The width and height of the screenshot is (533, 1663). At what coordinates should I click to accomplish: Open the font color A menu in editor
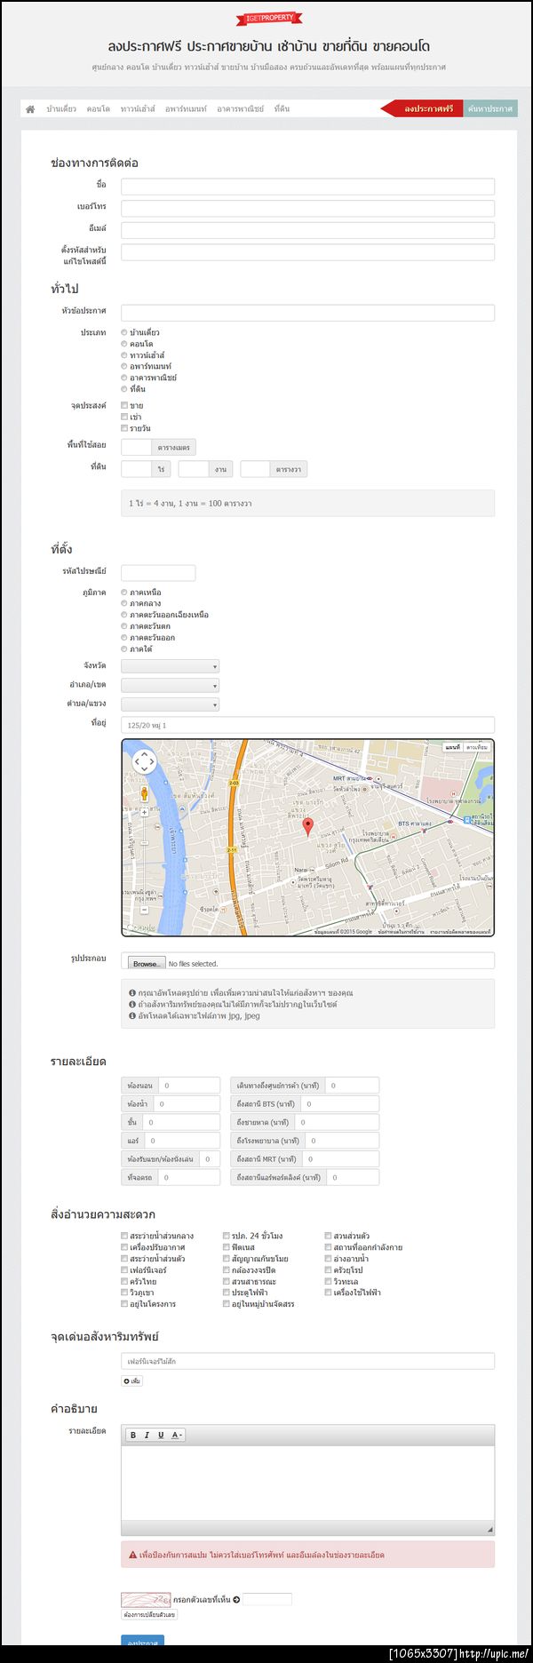click(x=176, y=1435)
